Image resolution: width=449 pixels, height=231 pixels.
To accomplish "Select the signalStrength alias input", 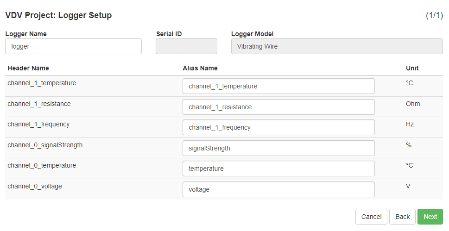I will (278, 148).
